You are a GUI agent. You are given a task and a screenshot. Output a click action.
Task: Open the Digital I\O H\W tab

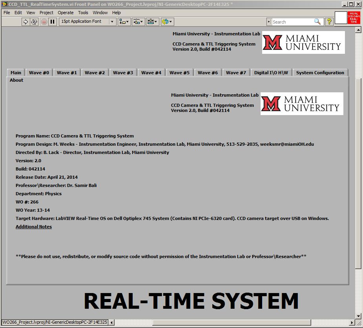point(271,73)
